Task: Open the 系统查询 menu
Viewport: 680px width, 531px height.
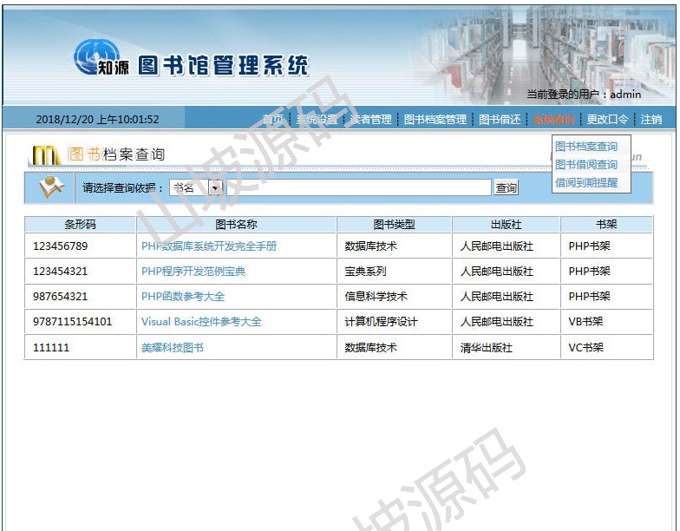Action: (x=553, y=120)
